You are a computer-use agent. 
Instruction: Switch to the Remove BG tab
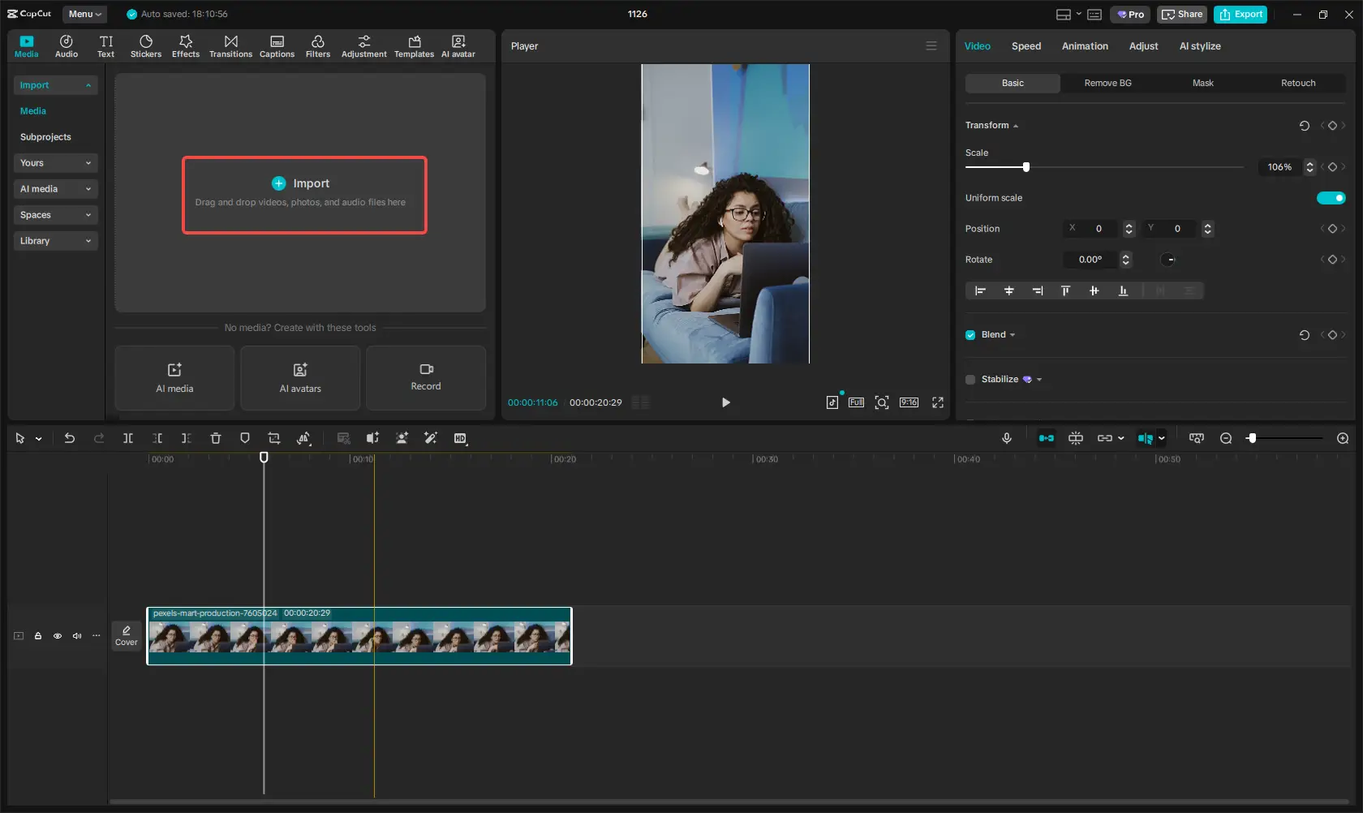pos(1107,83)
